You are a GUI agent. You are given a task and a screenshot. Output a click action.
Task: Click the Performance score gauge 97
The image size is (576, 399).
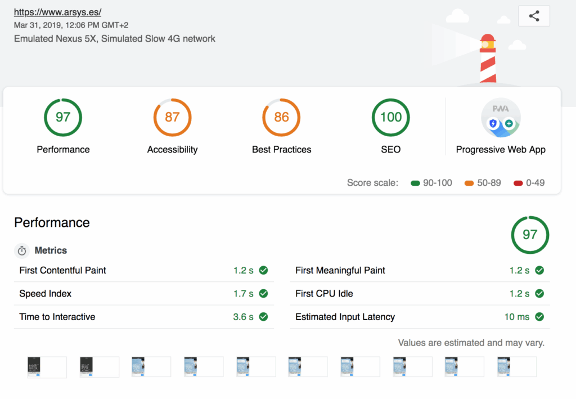coord(63,117)
